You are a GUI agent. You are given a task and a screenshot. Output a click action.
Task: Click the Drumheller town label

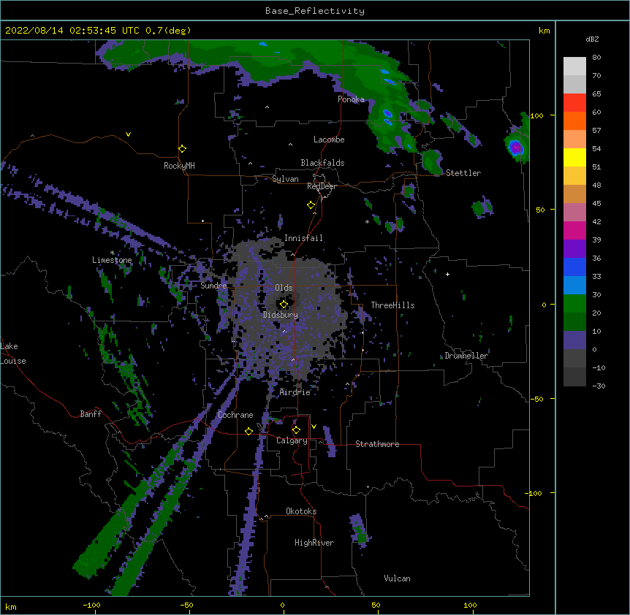coord(466,356)
